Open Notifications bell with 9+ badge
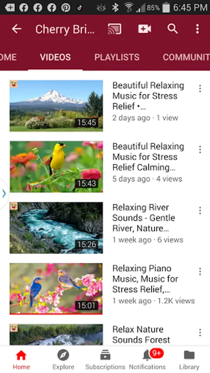This screenshot has width=210, height=373. pyautogui.click(x=147, y=359)
